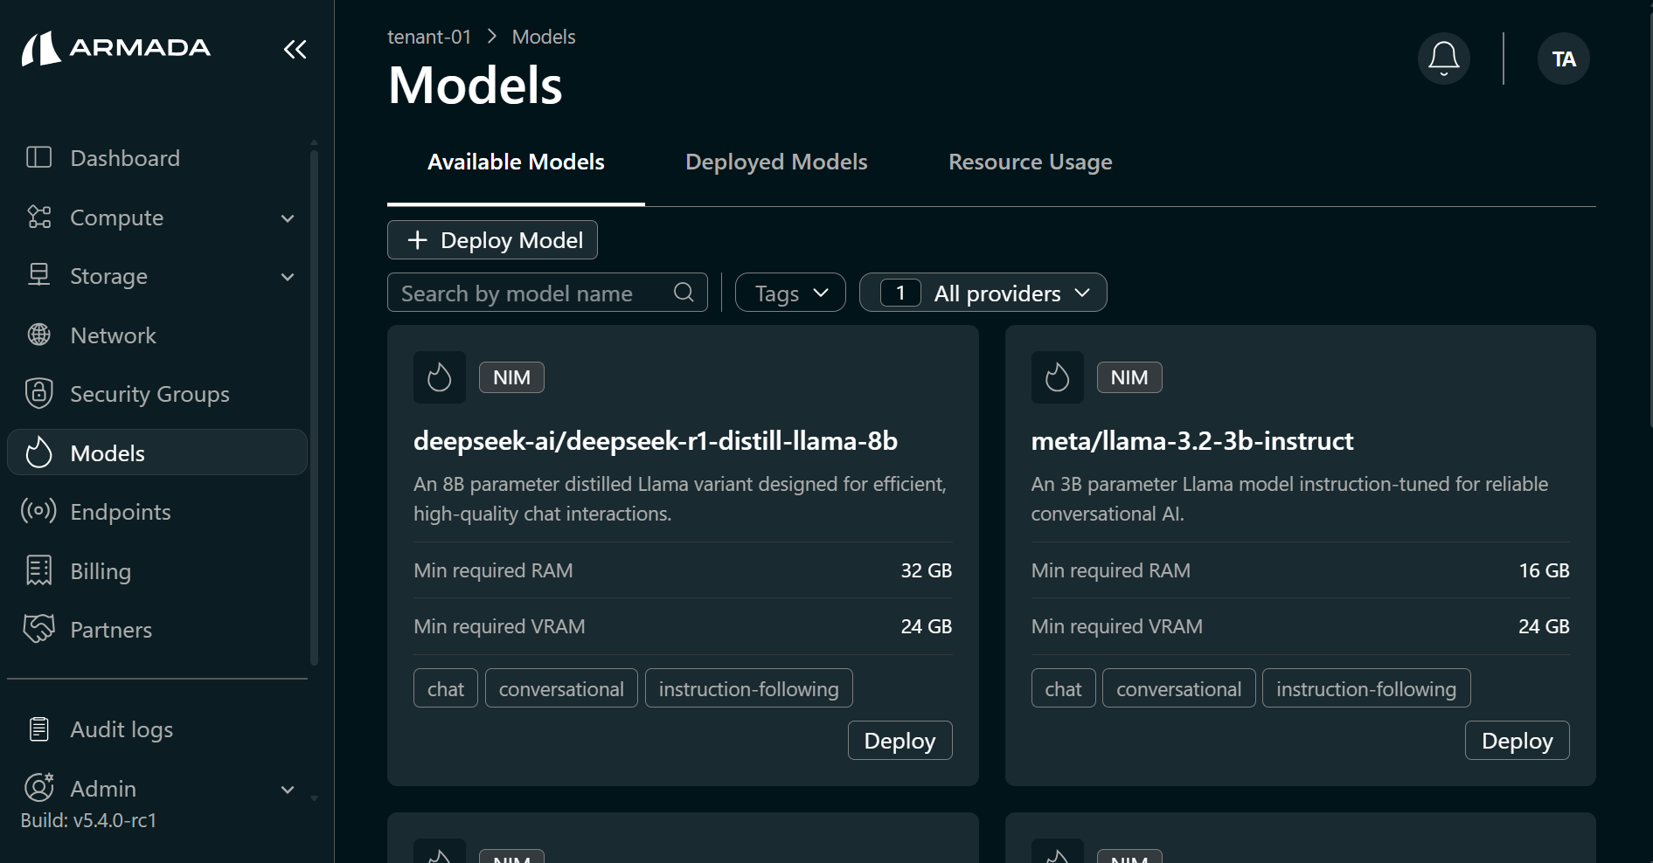Click the sidebar vertical scrollbar

pos(314,406)
